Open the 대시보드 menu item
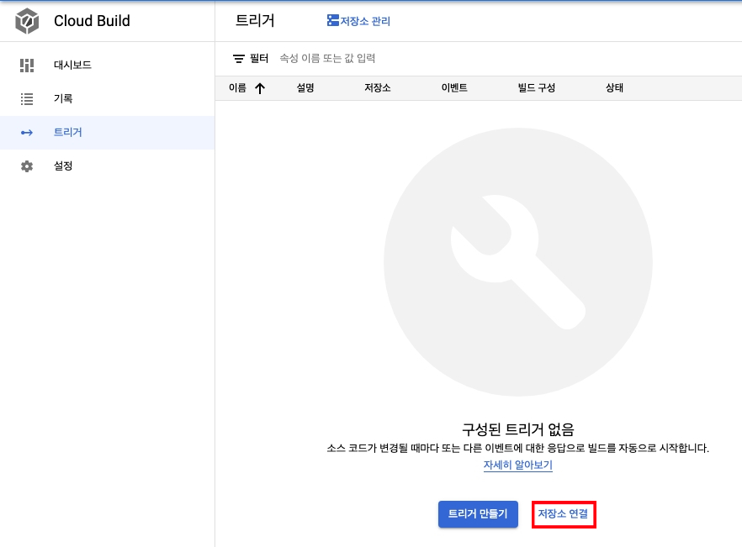Screen dimensions: 742x547 (108, 66)
